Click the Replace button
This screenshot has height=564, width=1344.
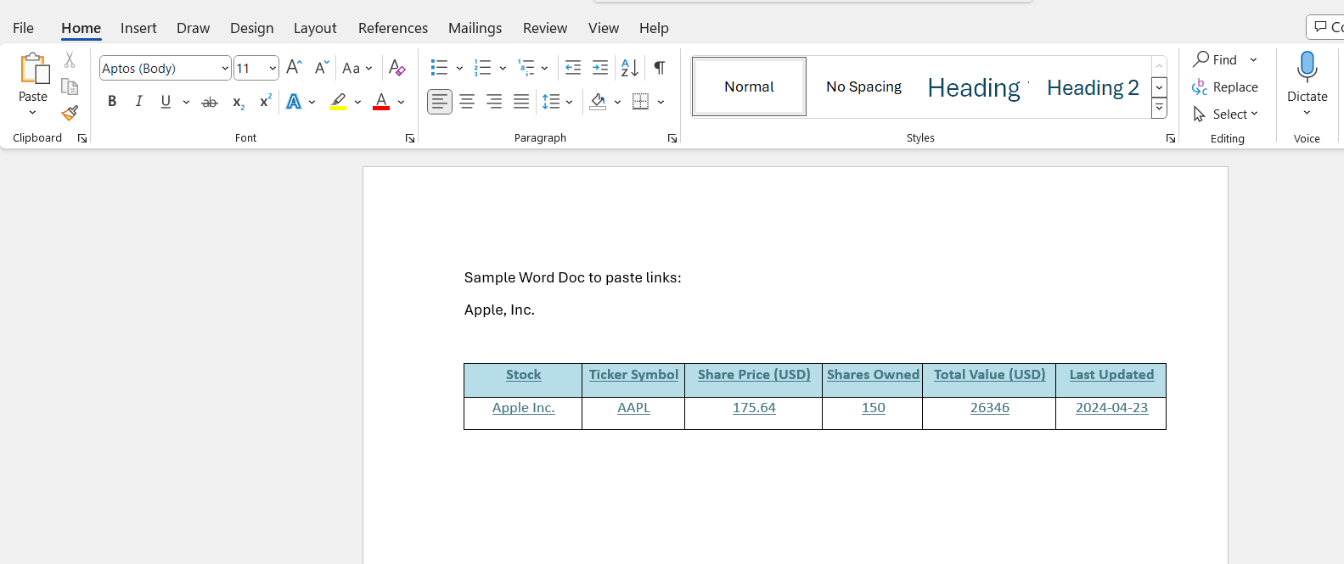1225,87
